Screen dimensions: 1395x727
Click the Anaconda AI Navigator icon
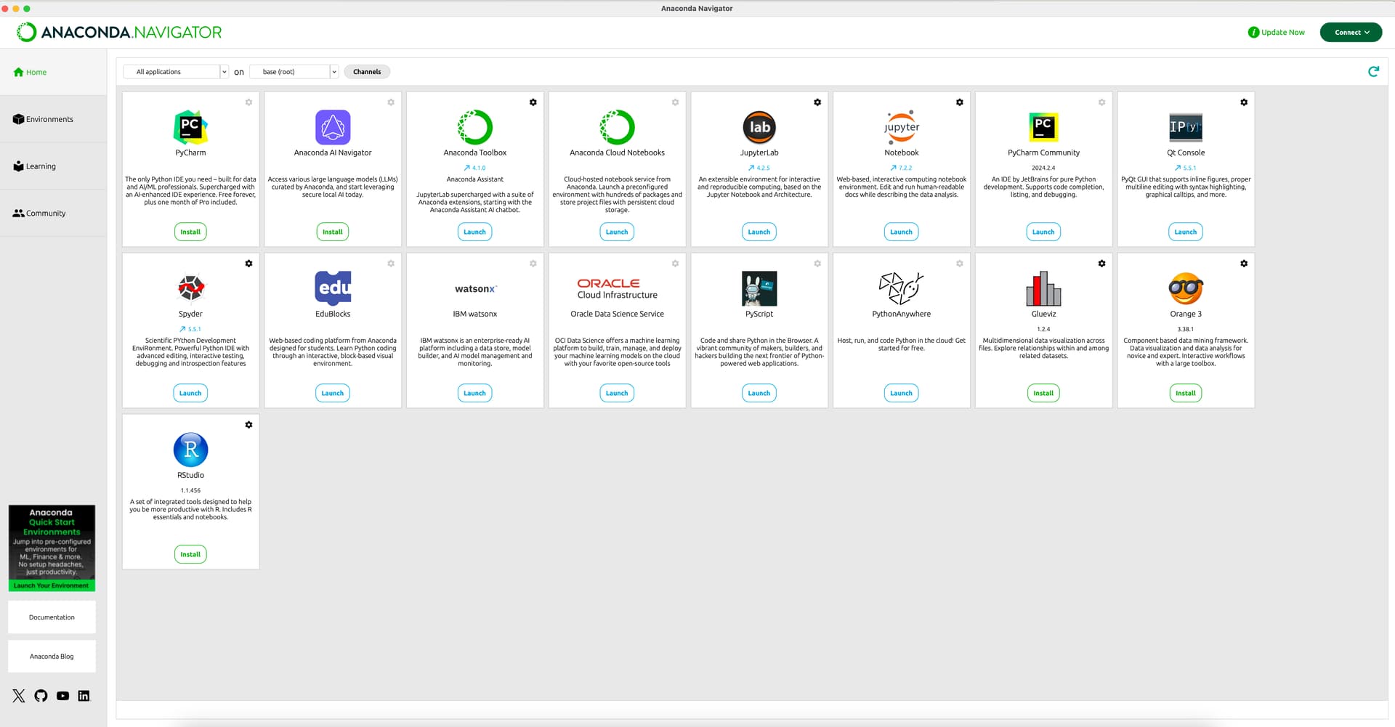(x=333, y=127)
